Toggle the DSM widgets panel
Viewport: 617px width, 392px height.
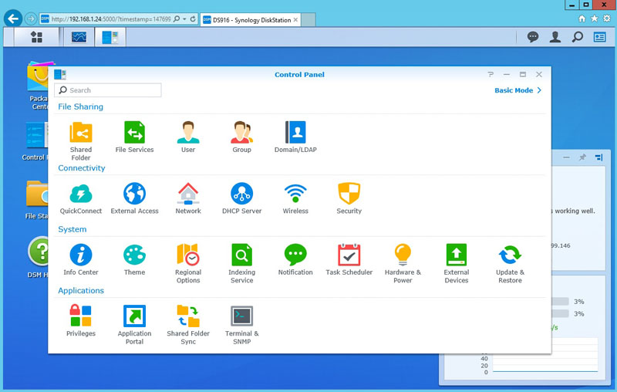tap(600, 37)
